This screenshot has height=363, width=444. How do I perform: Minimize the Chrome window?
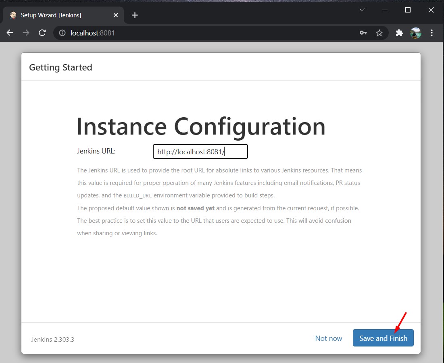(x=385, y=10)
